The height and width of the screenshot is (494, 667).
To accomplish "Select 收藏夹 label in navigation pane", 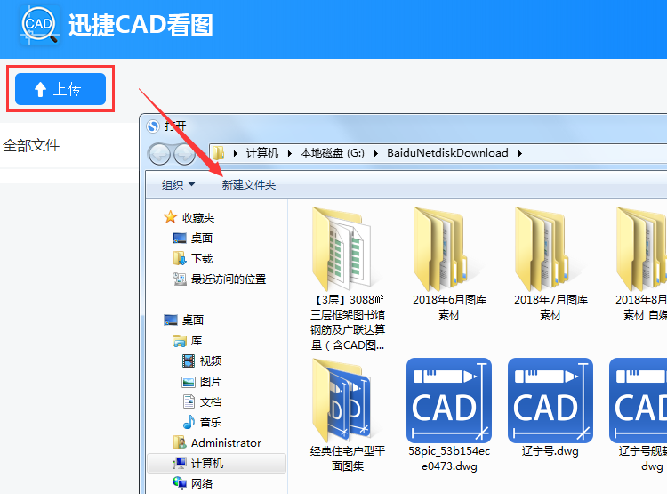I will (x=198, y=217).
